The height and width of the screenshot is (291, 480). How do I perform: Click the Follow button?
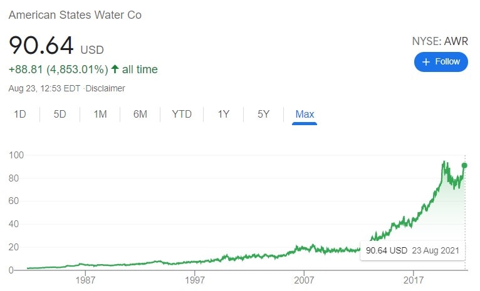coord(441,61)
